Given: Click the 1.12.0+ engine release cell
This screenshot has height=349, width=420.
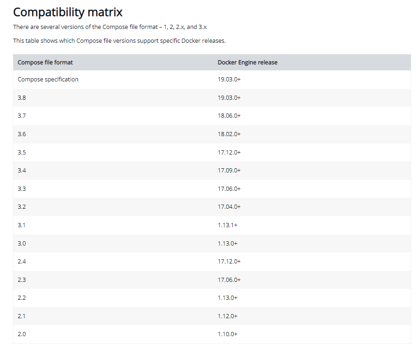Looking at the screenshot, I should [x=227, y=316].
